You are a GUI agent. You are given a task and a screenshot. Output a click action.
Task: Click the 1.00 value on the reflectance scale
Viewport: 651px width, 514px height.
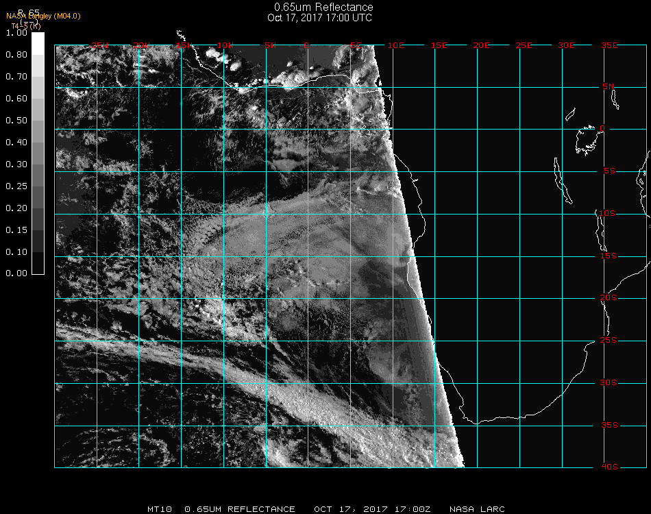[16, 33]
